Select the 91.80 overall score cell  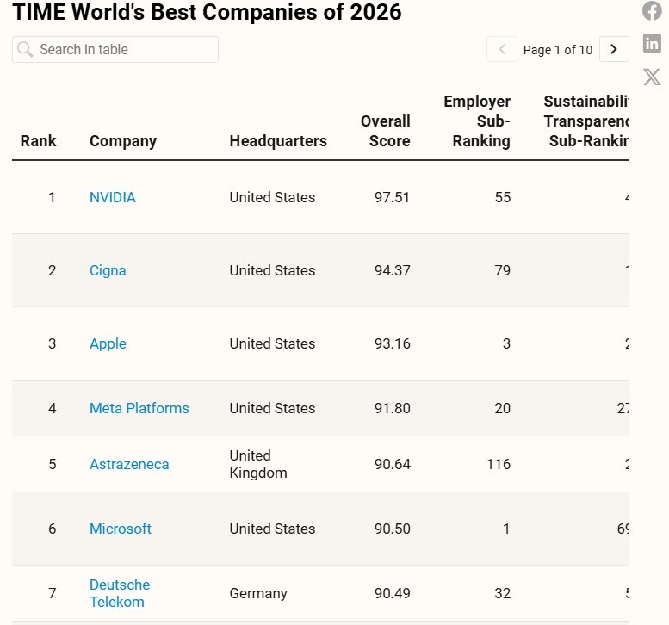click(392, 408)
